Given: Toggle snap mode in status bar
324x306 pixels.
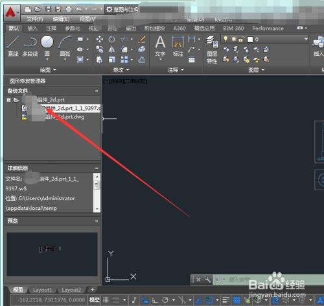Looking at the screenshot, I should click(x=116, y=300).
